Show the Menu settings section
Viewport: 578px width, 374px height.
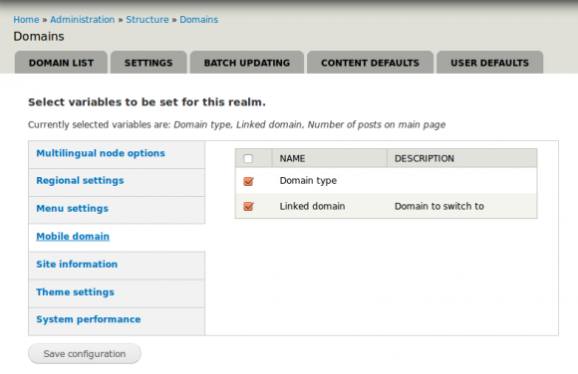[x=117, y=210]
